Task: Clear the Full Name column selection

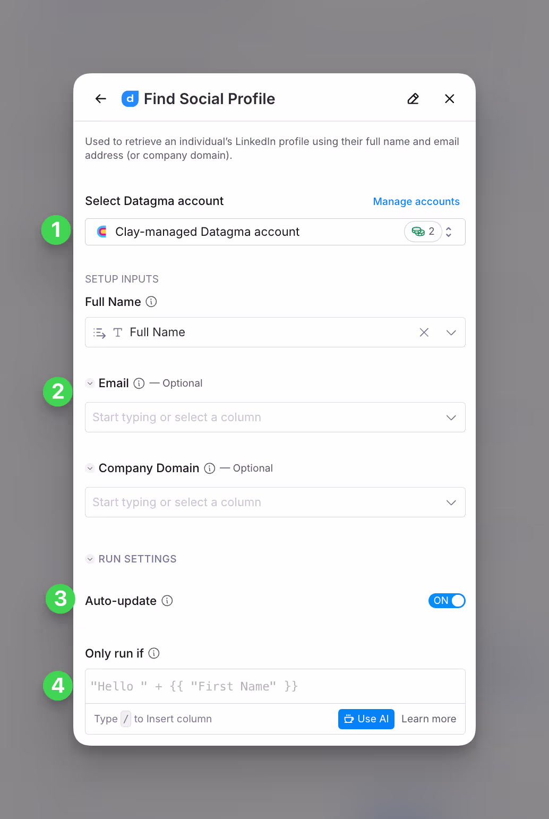Action: [424, 332]
